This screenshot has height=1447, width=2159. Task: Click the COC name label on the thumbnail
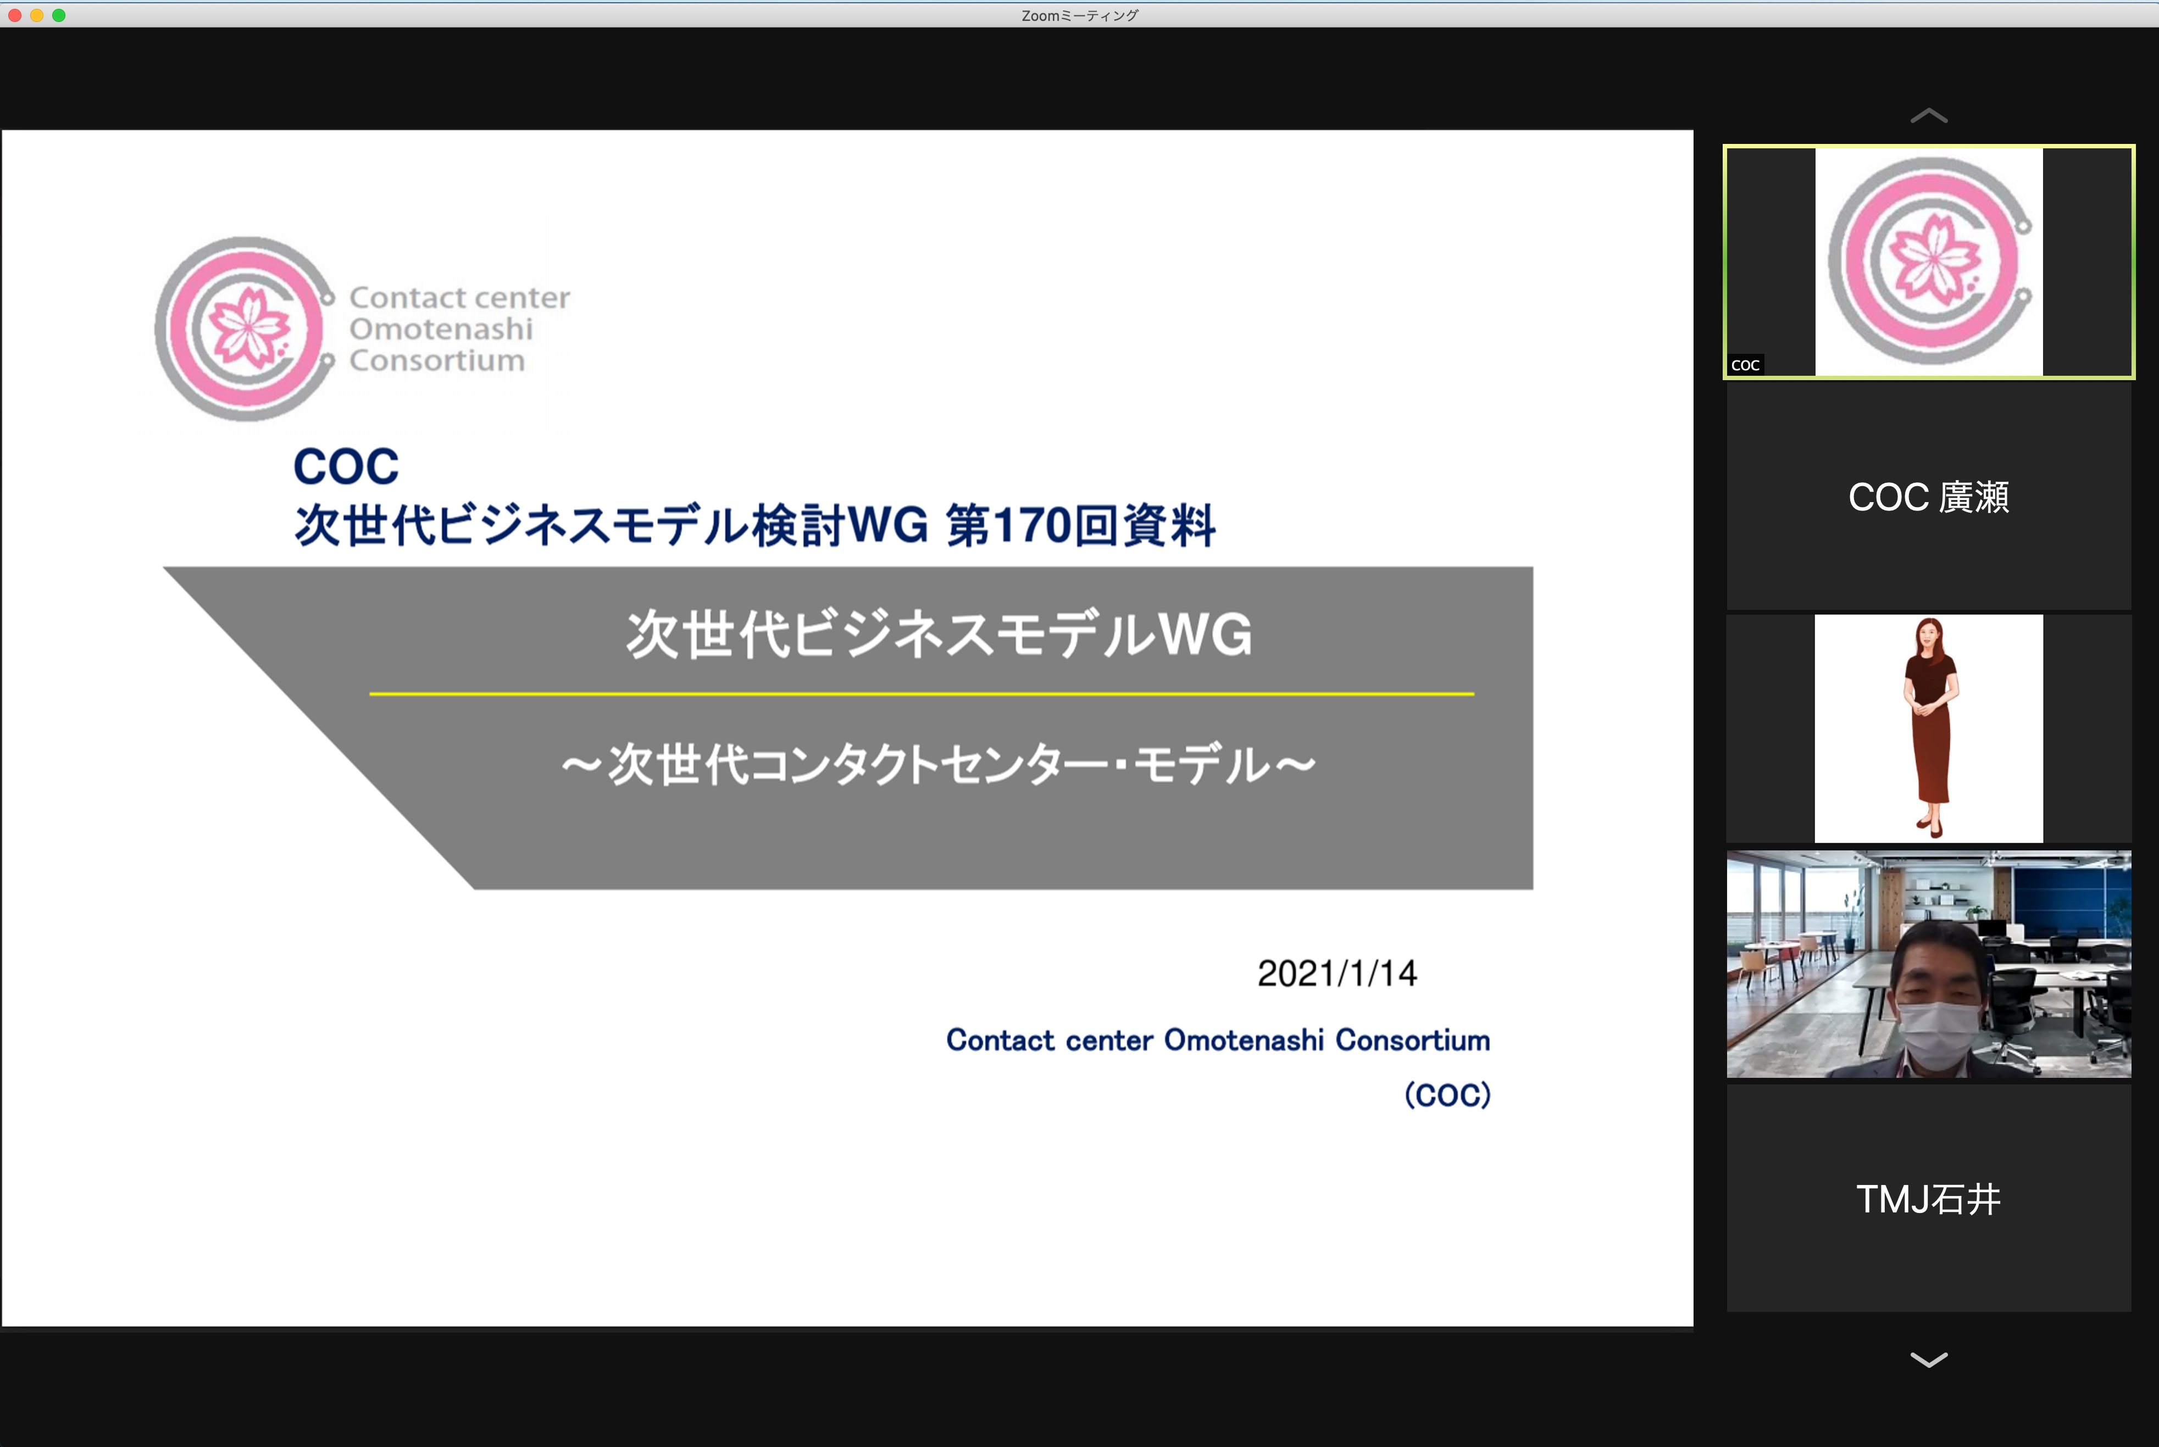click(1745, 365)
